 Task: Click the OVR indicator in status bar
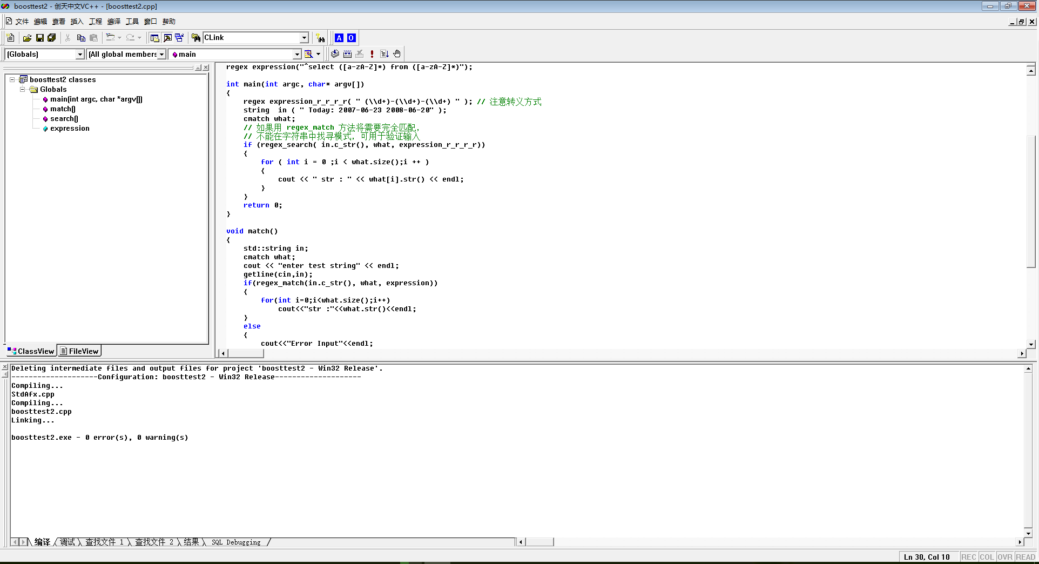(1005, 557)
